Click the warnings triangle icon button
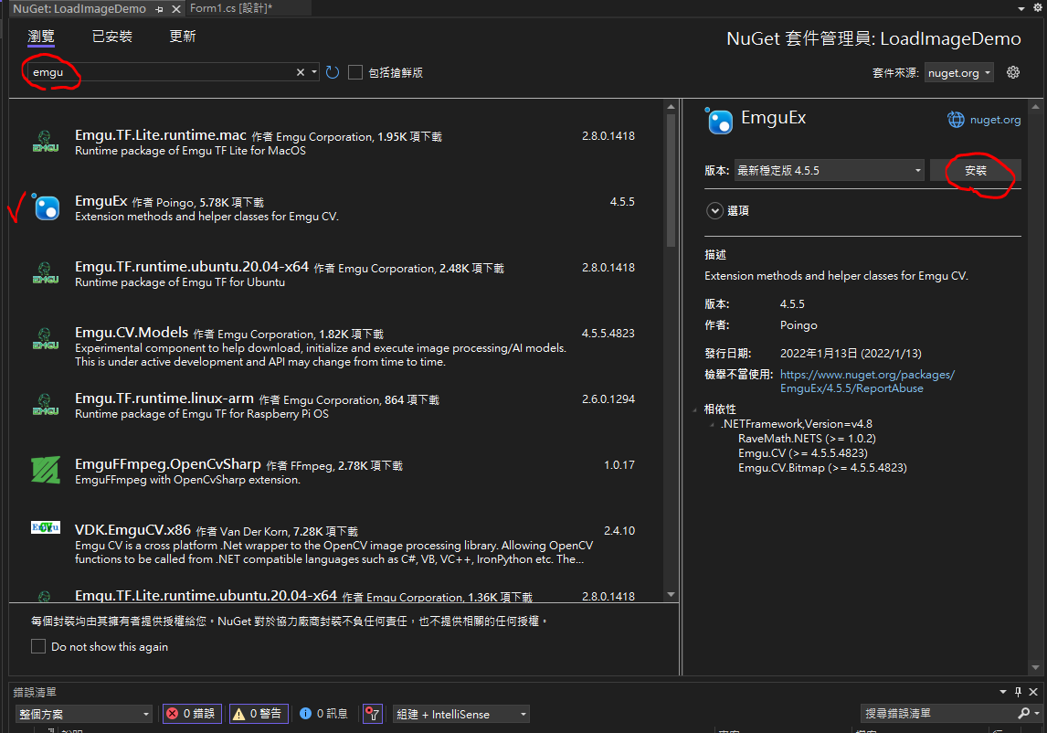The height and width of the screenshot is (733, 1047). 259,714
